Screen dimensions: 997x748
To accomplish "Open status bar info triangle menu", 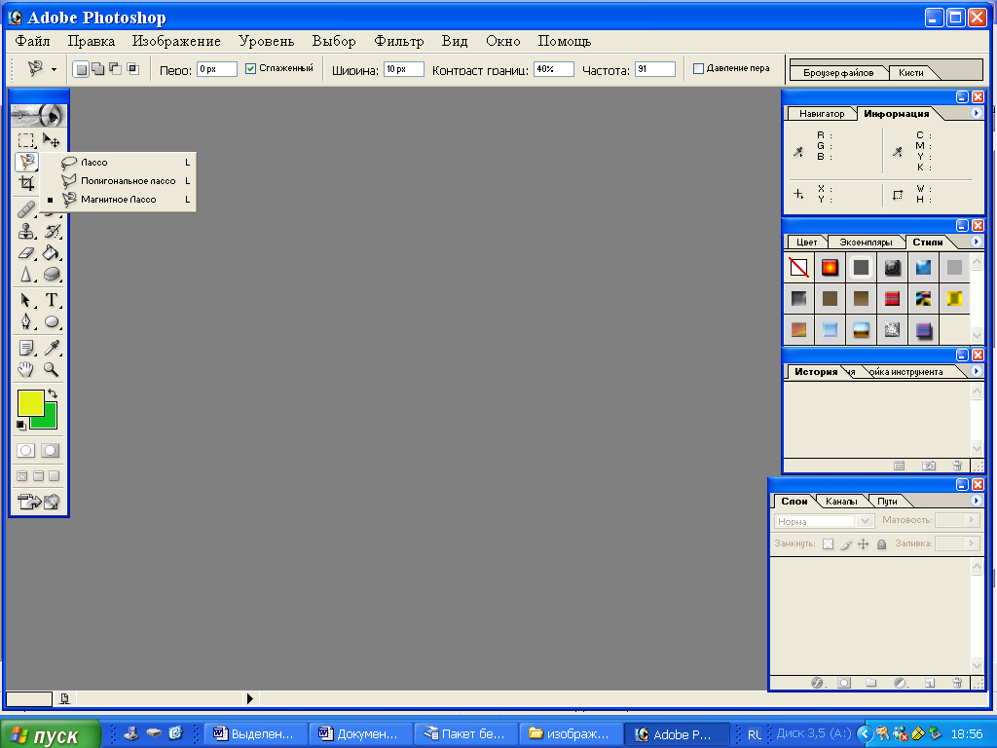I will (250, 698).
